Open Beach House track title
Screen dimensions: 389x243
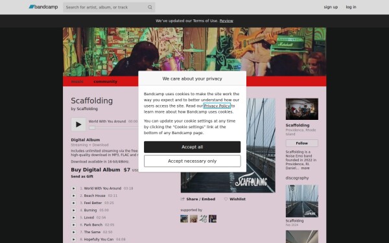coord(95,196)
